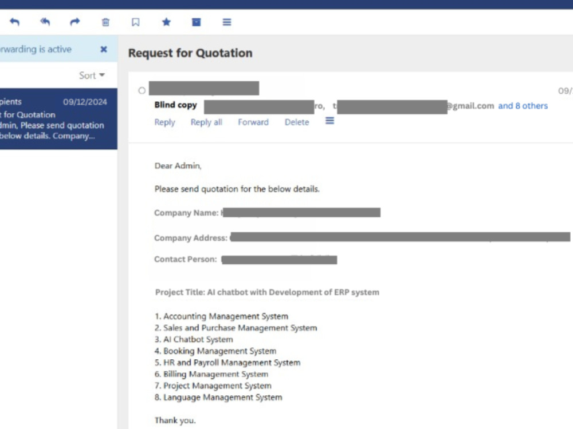Click '1. Accounting Management System'
The height and width of the screenshot is (429, 573).
(221, 316)
